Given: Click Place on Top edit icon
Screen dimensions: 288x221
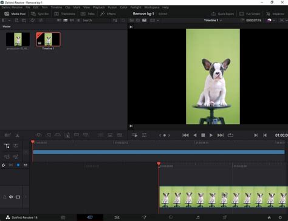Looking at the screenshot, I should [x=77, y=135].
